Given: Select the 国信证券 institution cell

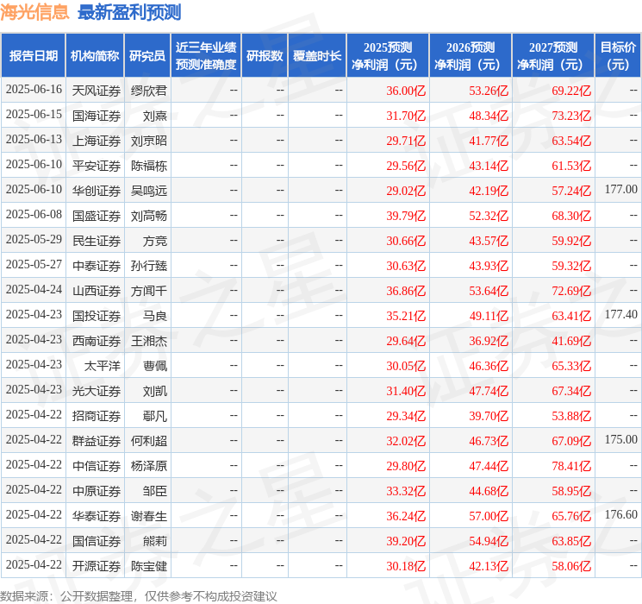Looking at the screenshot, I should coord(97,541).
